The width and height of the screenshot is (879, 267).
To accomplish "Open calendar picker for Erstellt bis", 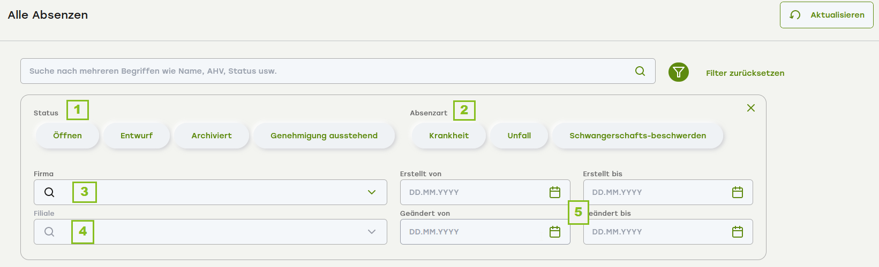I will coord(738,192).
